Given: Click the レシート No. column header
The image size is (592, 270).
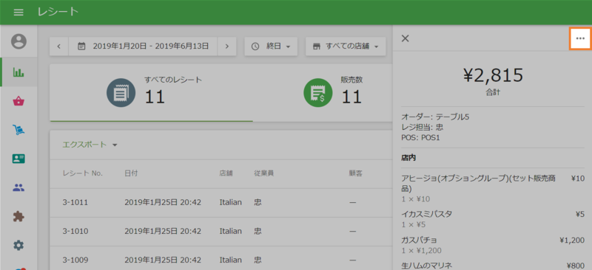Looking at the screenshot, I should 83,173.
